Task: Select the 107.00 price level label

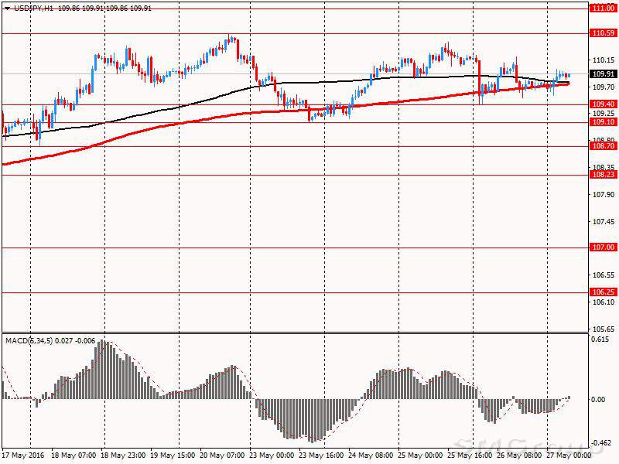Action: [603, 247]
